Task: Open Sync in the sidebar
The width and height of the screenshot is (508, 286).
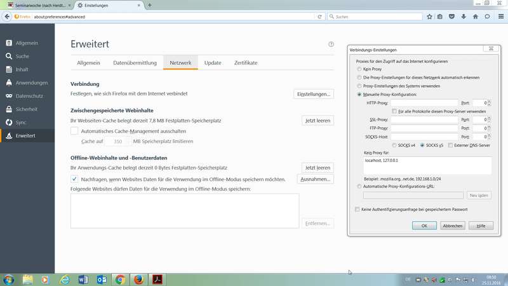Action: pyautogui.click(x=27, y=122)
